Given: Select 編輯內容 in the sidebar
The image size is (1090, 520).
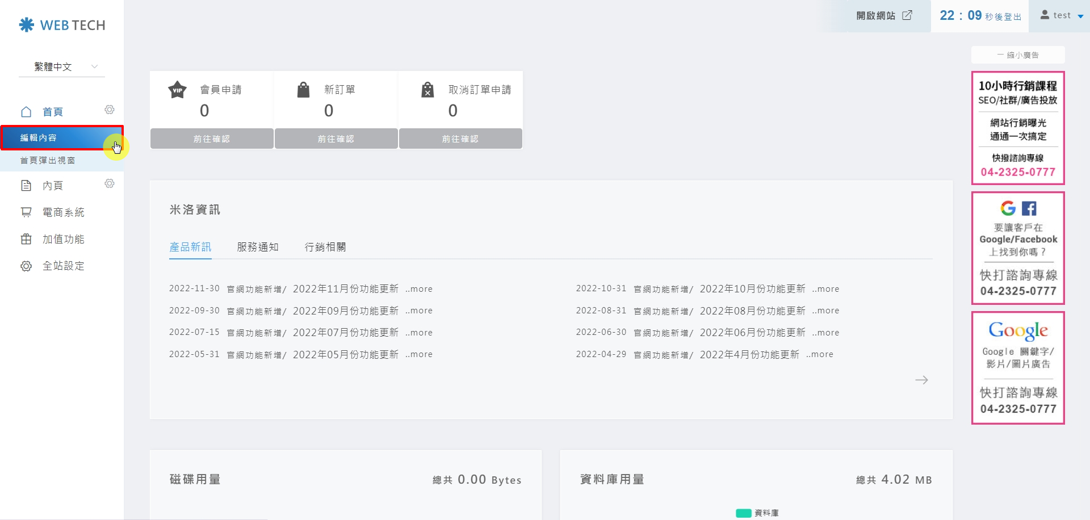Looking at the screenshot, I should click(x=39, y=138).
